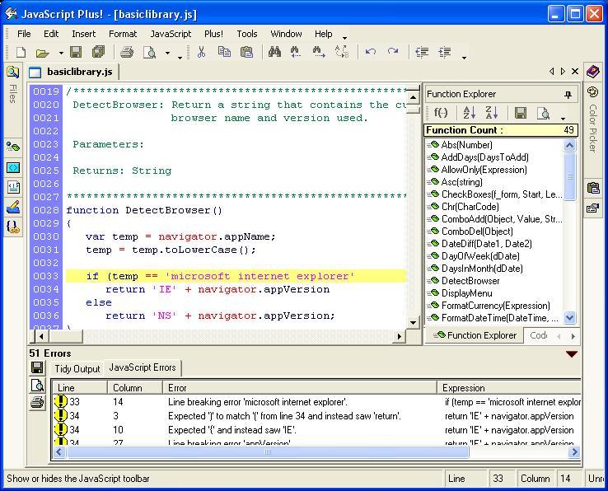Select error row for line 33
The image size is (608, 491).
coord(316,402)
